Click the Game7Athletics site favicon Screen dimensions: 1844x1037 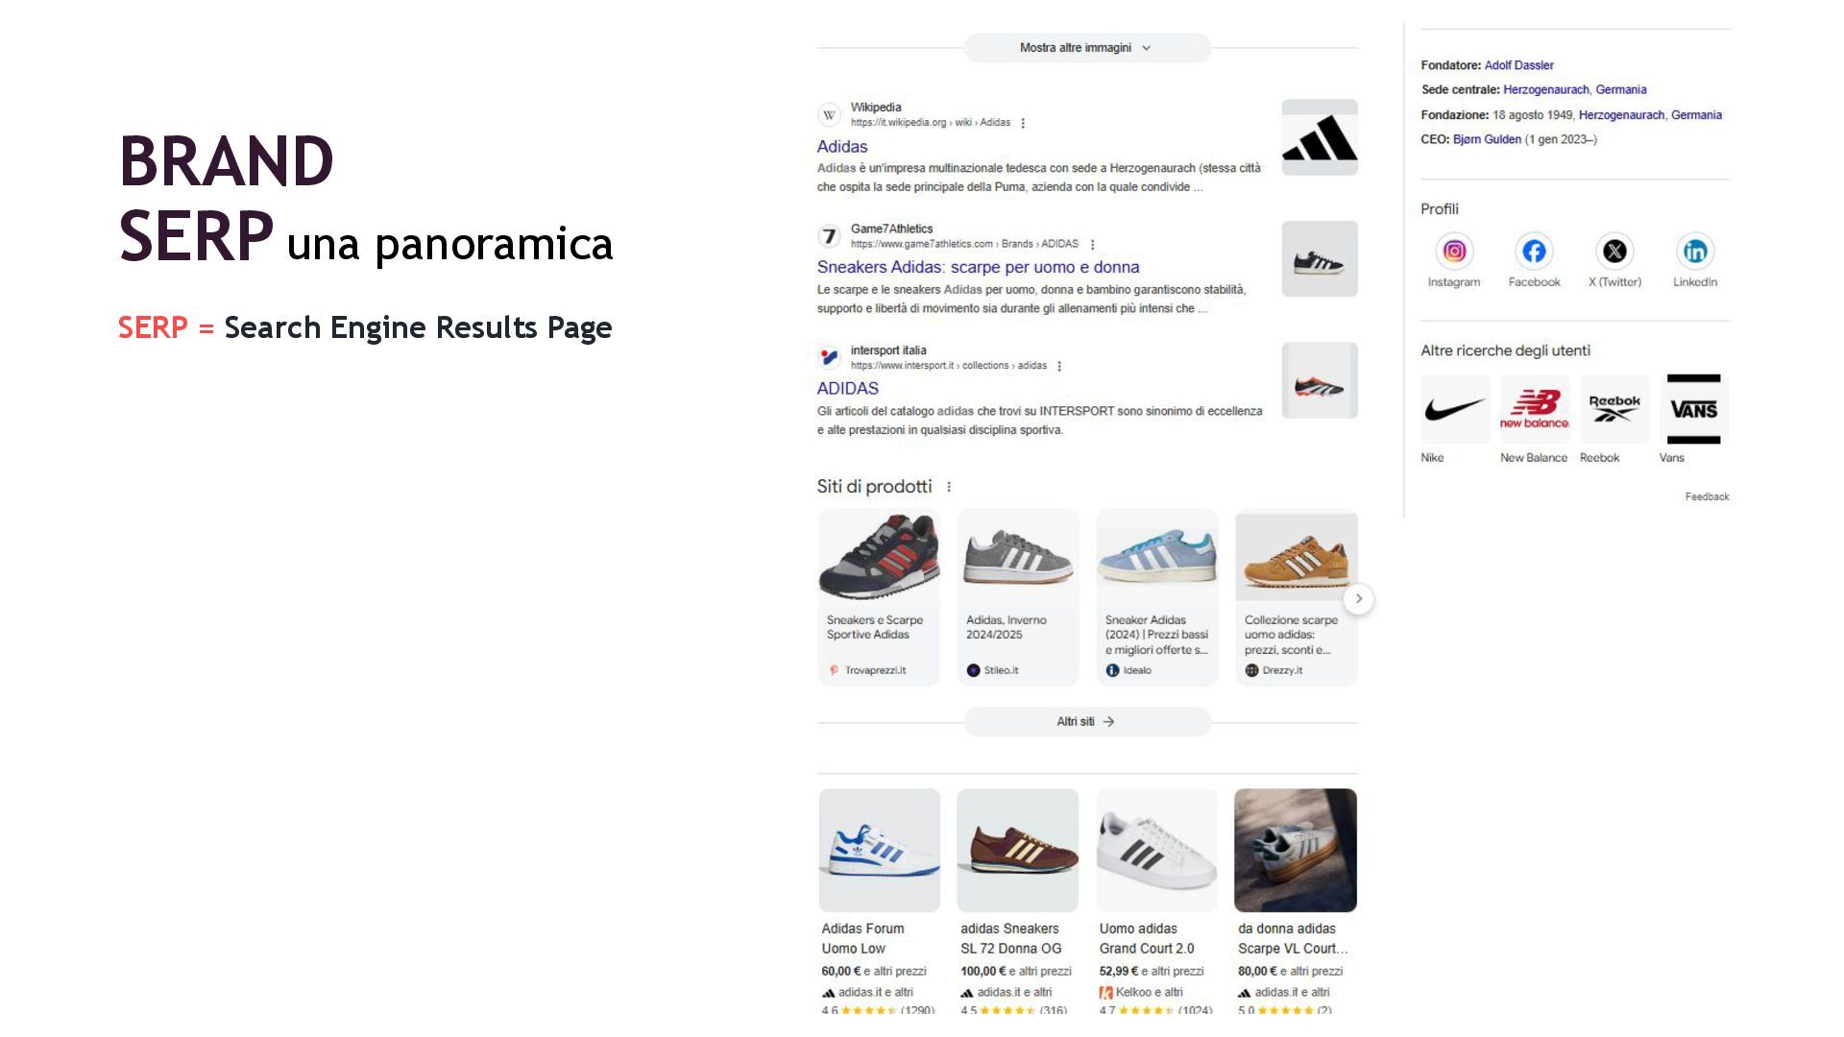829,236
